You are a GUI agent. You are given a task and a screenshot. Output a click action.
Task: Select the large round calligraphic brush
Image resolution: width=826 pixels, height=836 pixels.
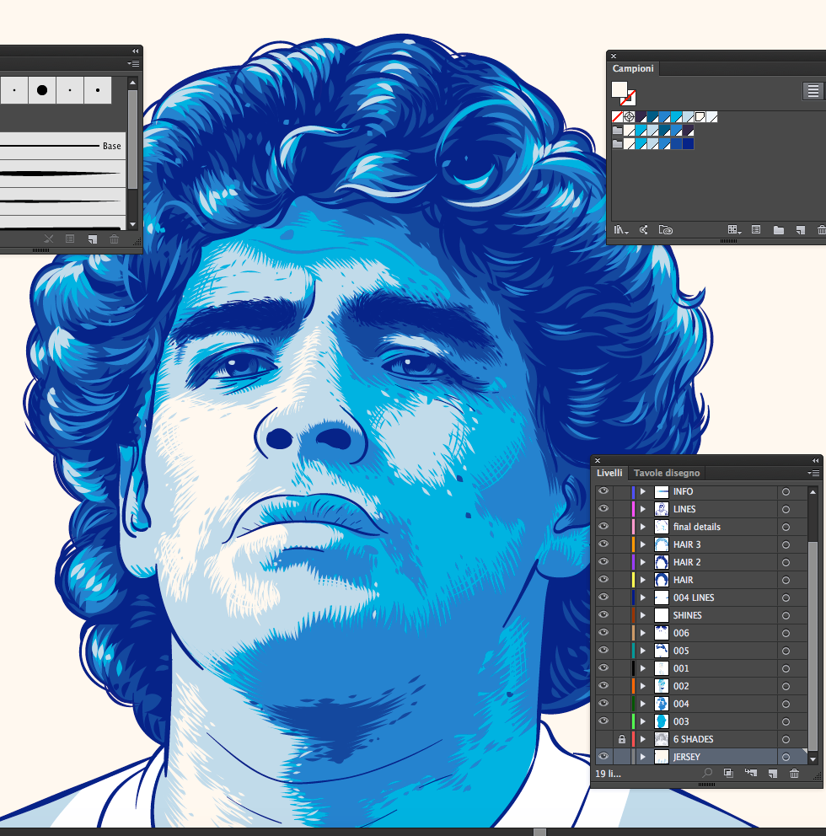pos(42,90)
